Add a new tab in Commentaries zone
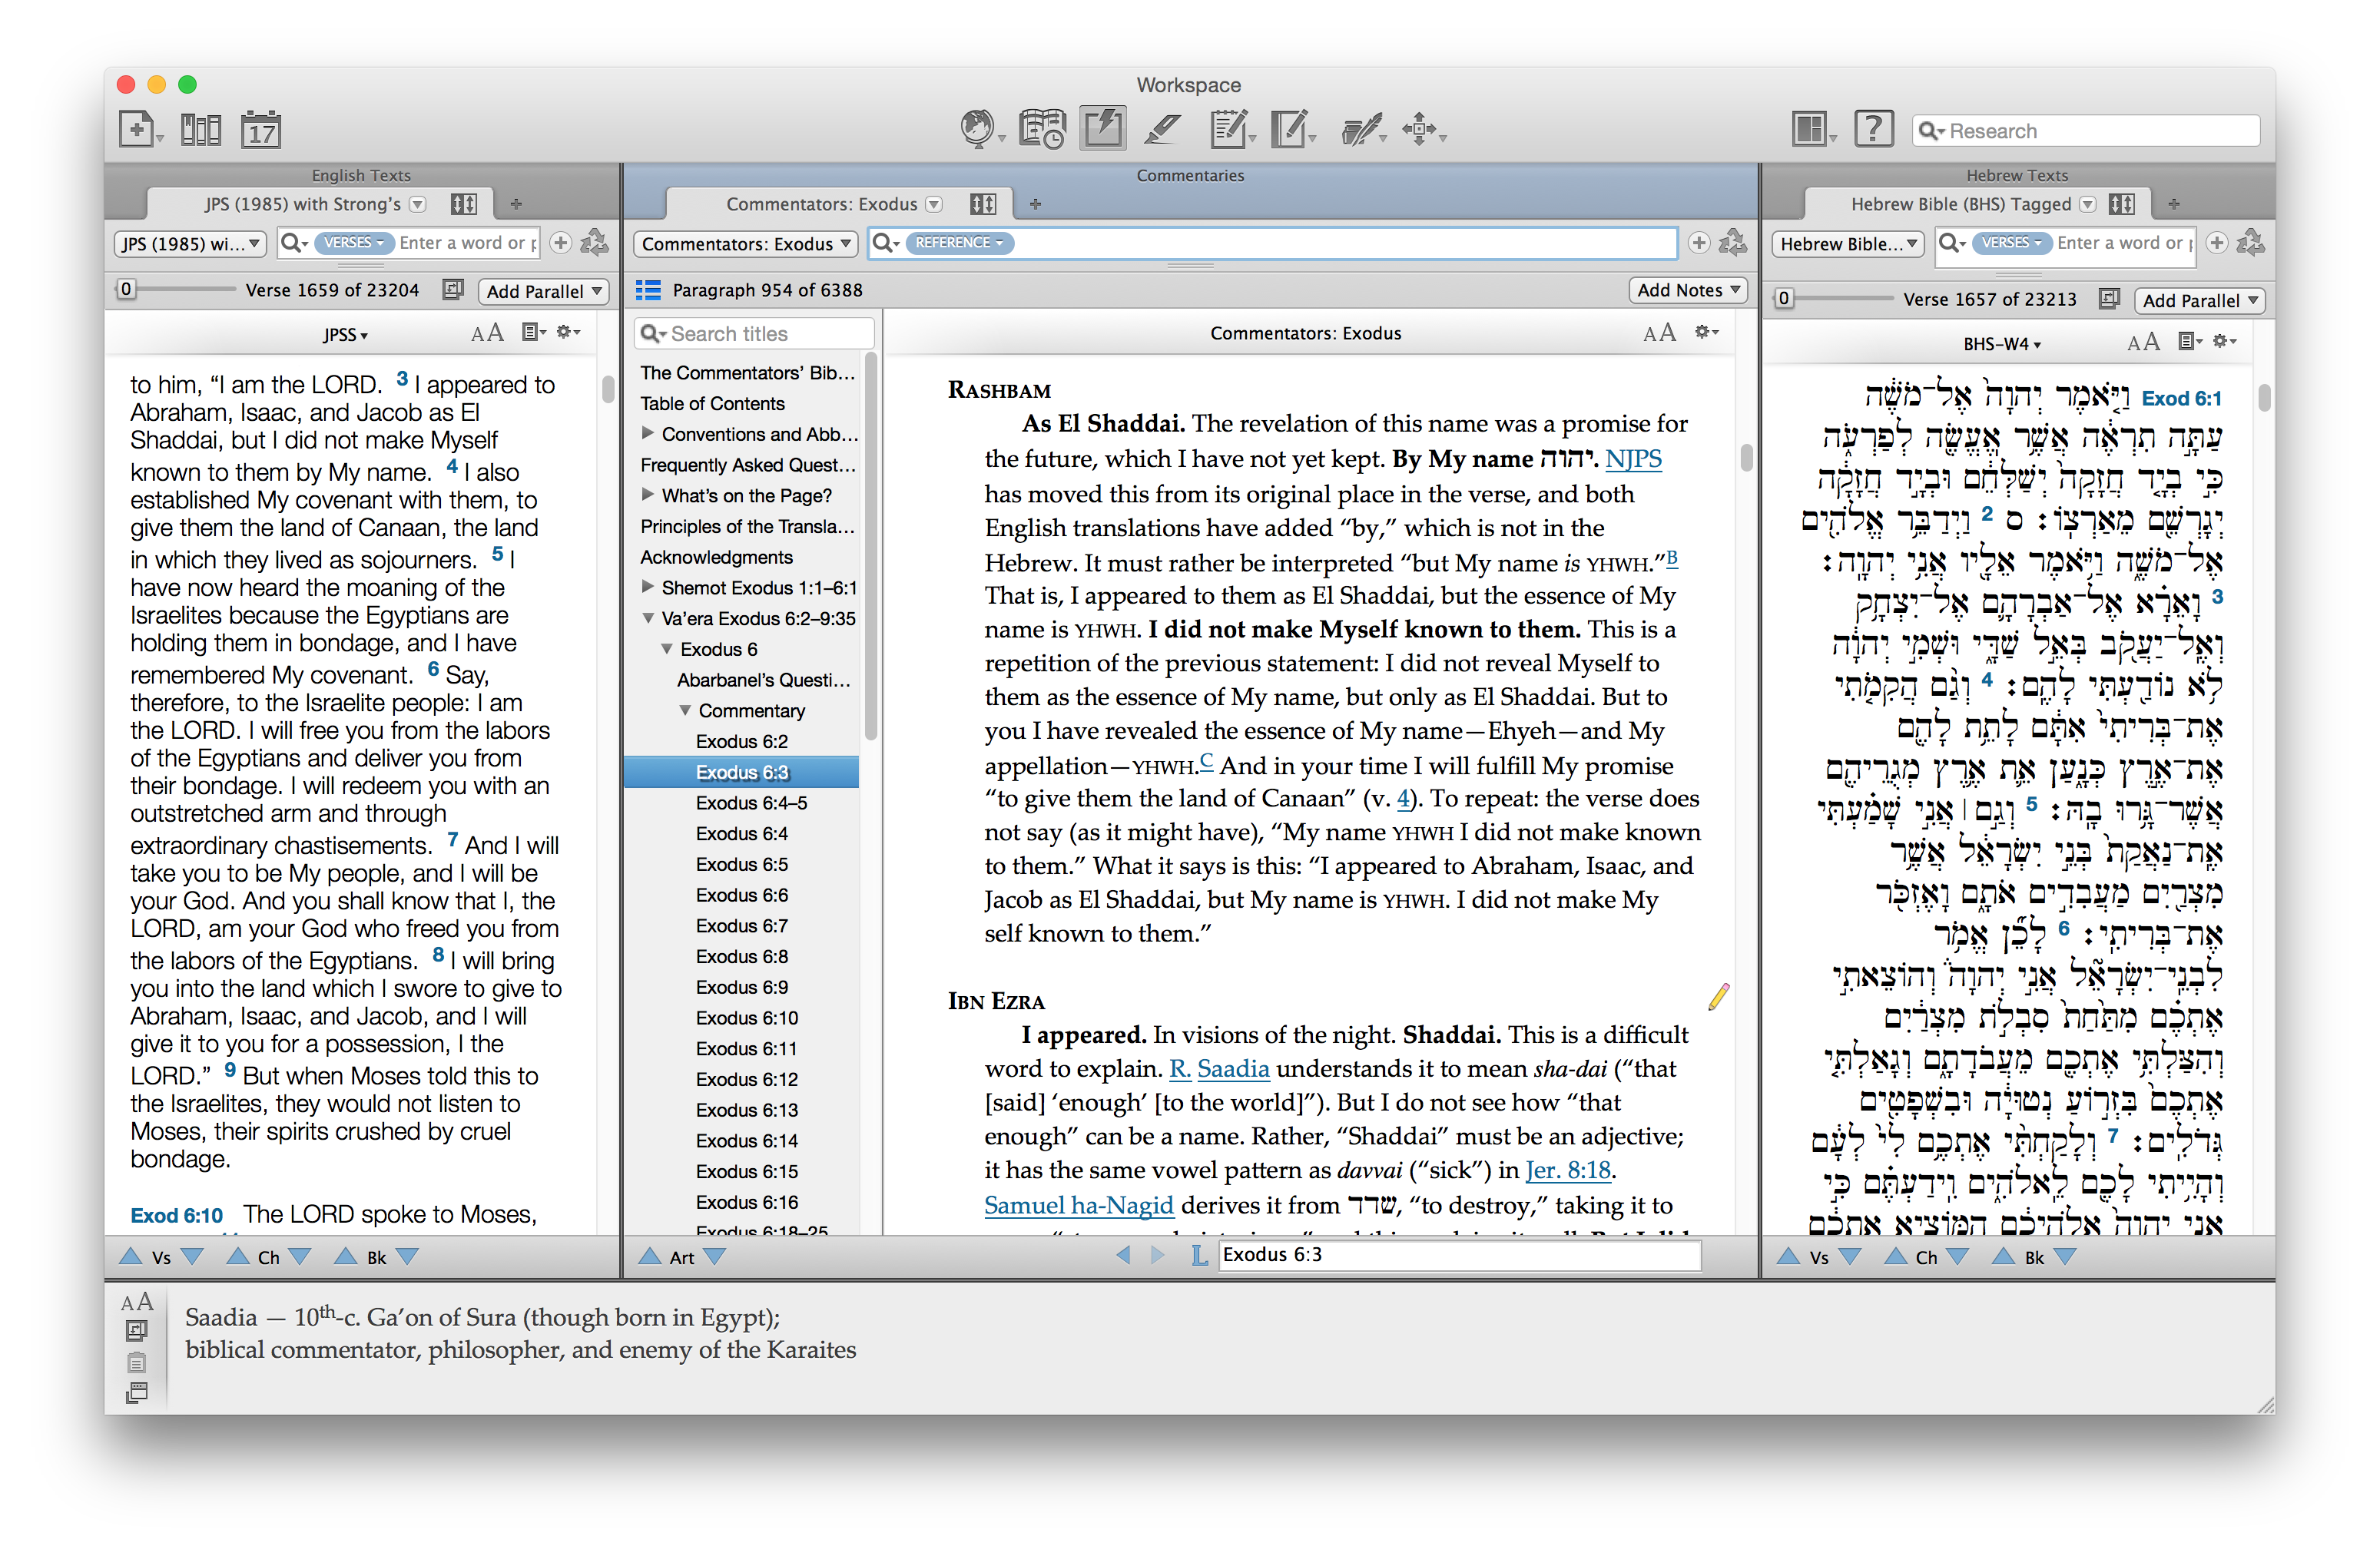This screenshot has width=2380, height=1556. coord(1035,204)
